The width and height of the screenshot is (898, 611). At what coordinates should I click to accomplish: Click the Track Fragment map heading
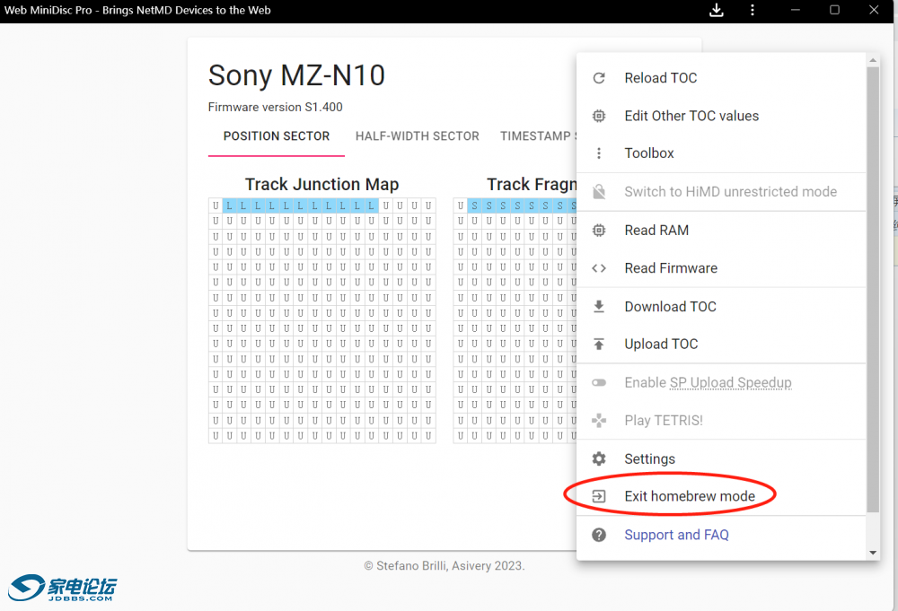pyautogui.click(x=532, y=184)
